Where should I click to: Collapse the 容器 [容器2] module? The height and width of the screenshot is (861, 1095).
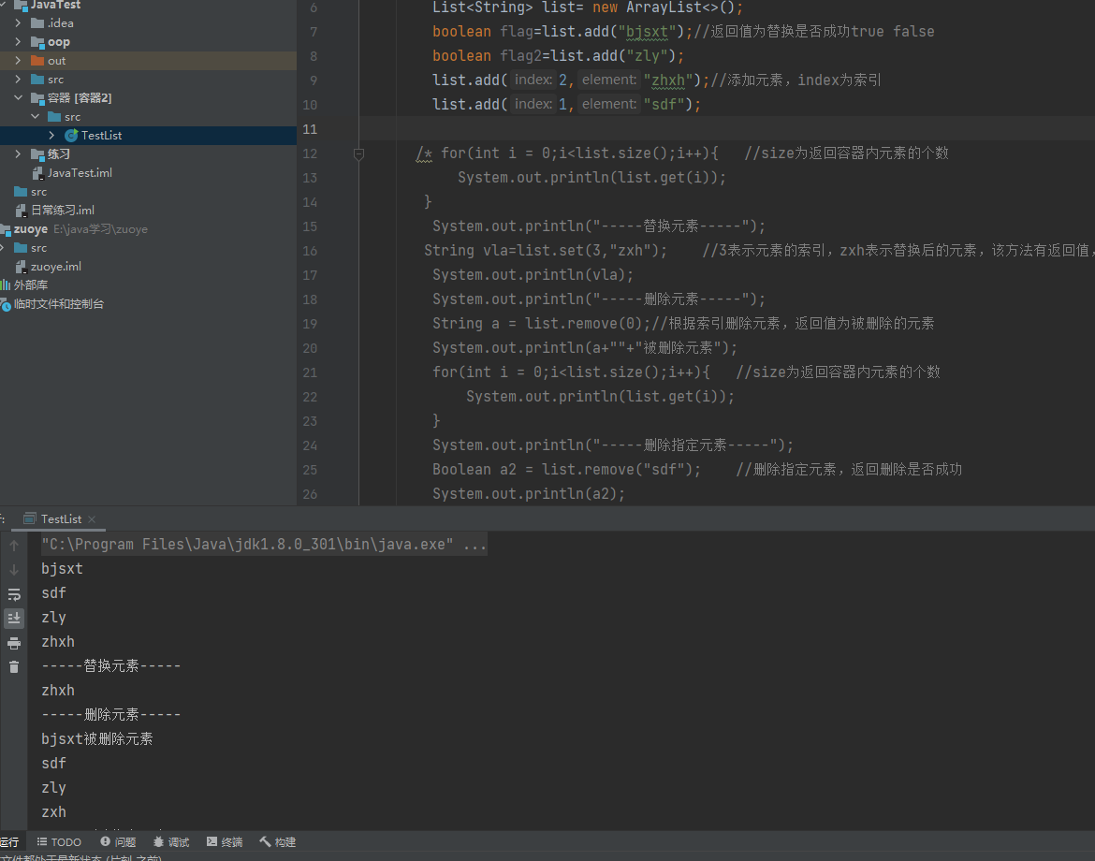click(18, 97)
